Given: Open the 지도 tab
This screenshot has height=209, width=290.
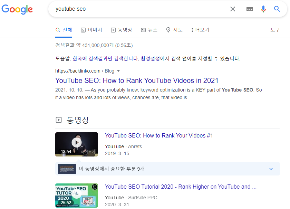Looking at the screenshot, I should click(174, 30).
